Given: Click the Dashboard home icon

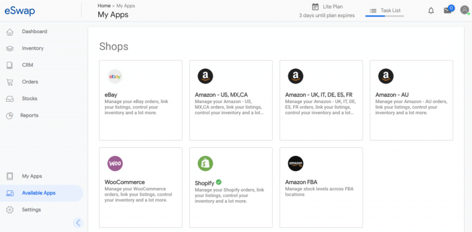Looking at the screenshot, I should click(x=10, y=31).
